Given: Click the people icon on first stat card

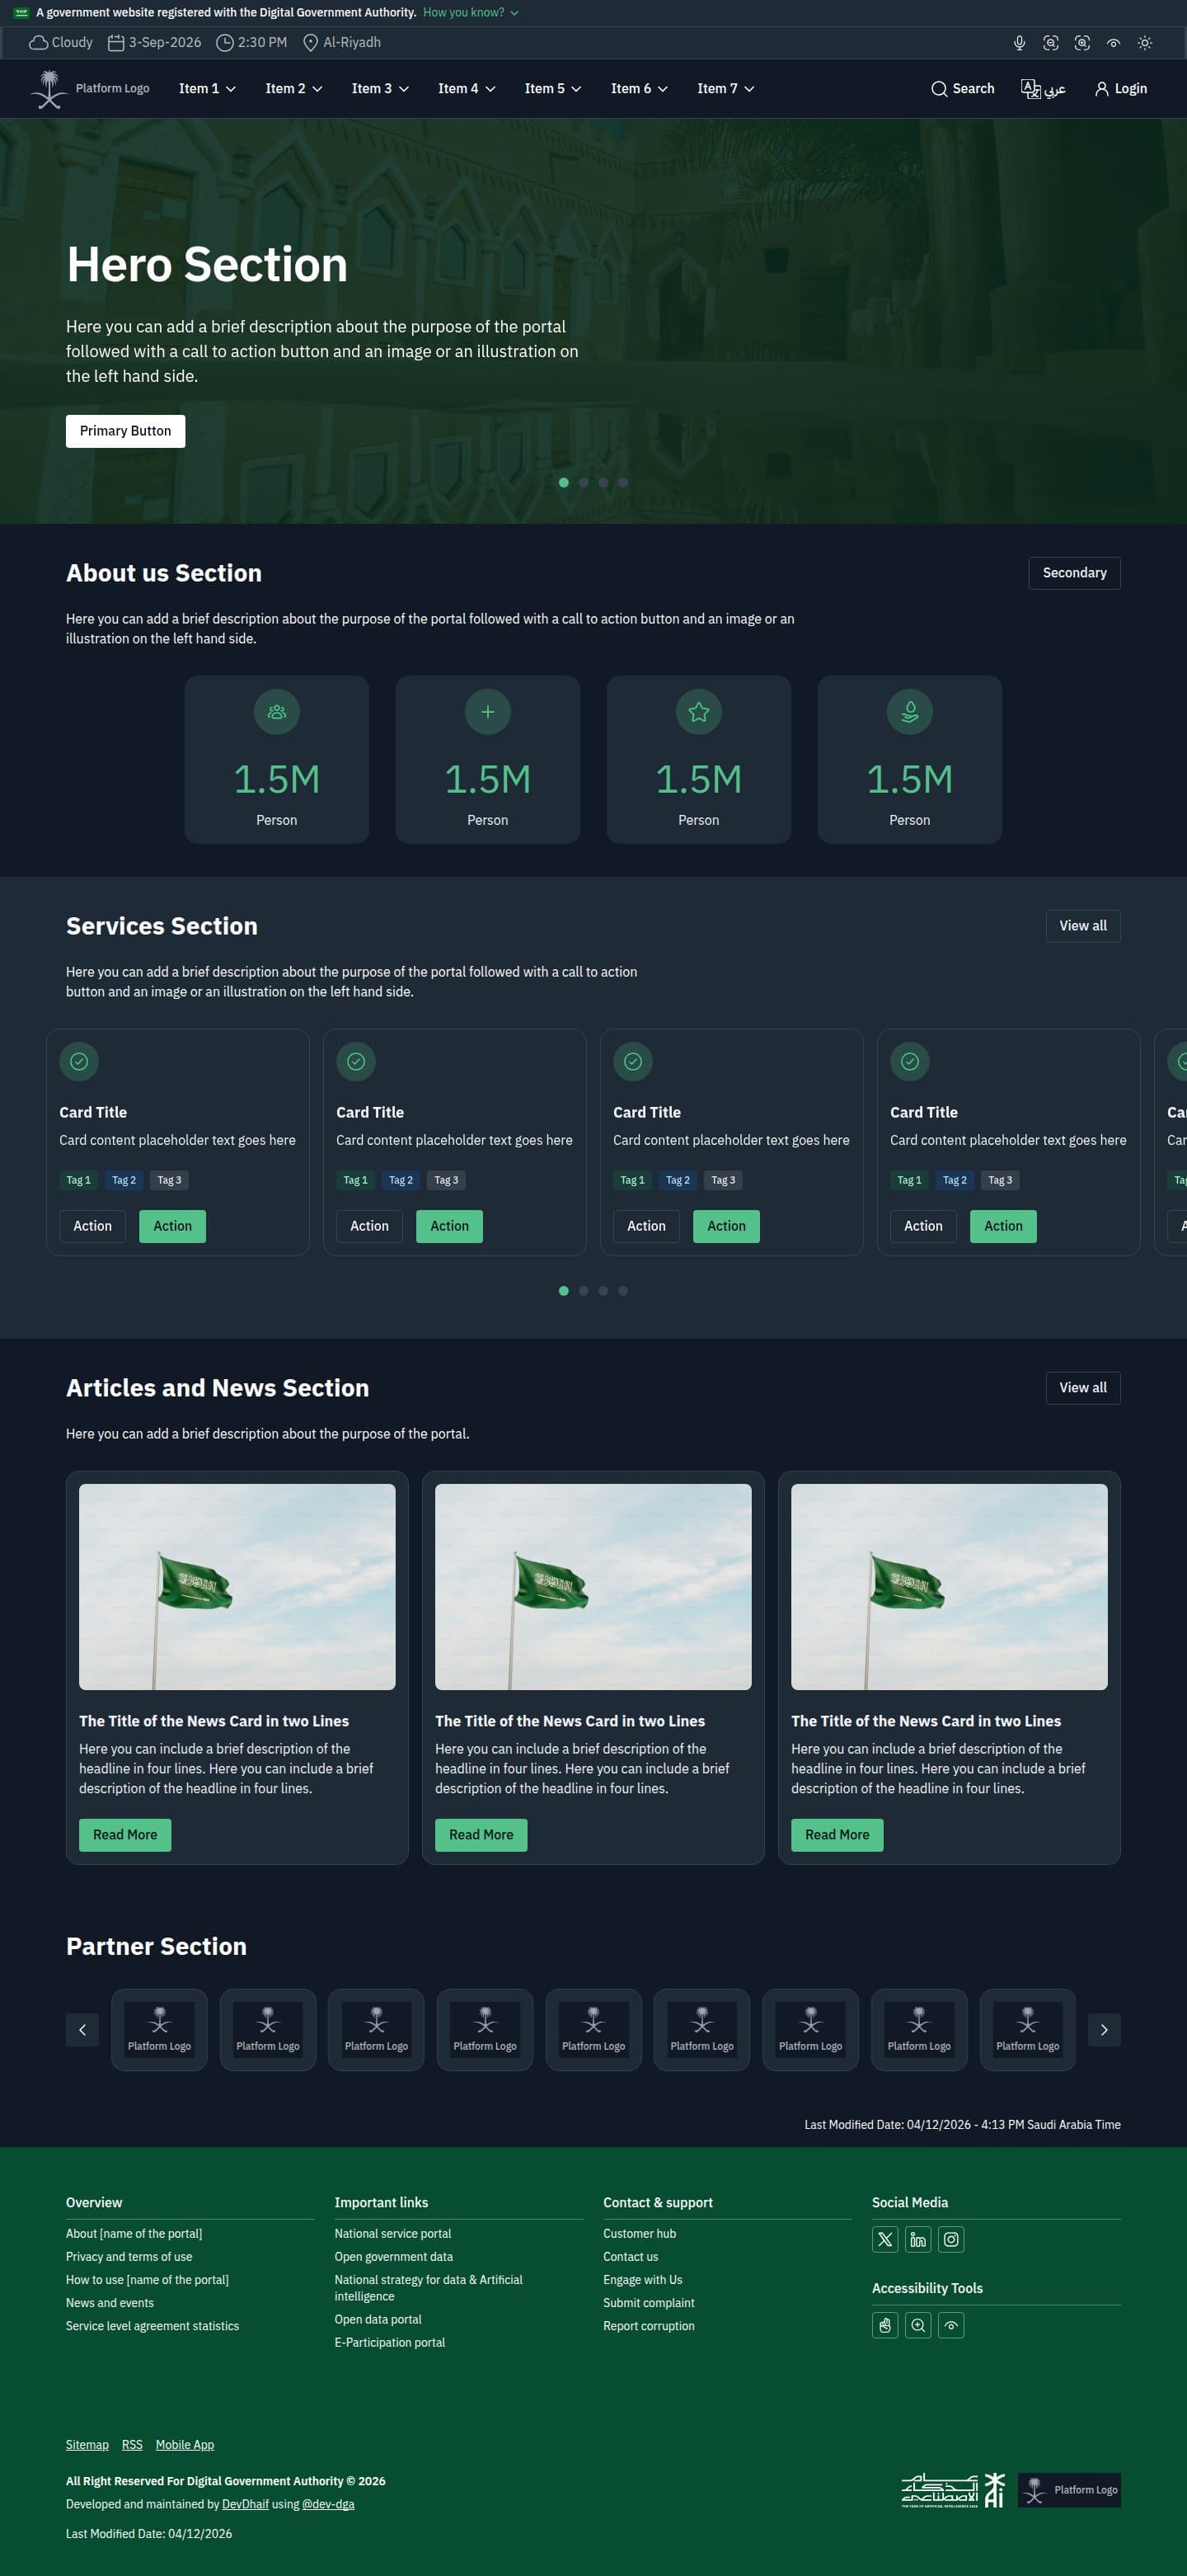Looking at the screenshot, I should point(277,712).
